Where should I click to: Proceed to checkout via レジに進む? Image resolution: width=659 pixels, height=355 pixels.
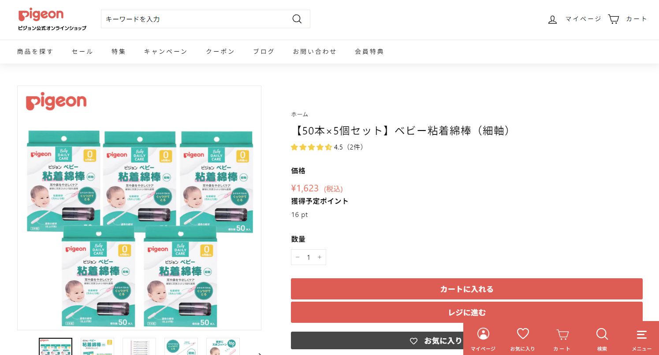pyautogui.click(x=466, y=312)
